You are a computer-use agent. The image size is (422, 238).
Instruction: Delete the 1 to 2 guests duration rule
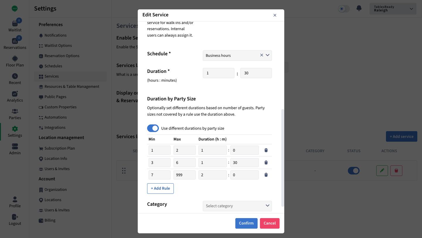coord(266,150)
